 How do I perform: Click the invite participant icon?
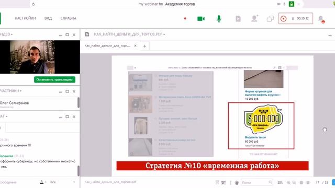pyautogui.click(x=254, y=18)
